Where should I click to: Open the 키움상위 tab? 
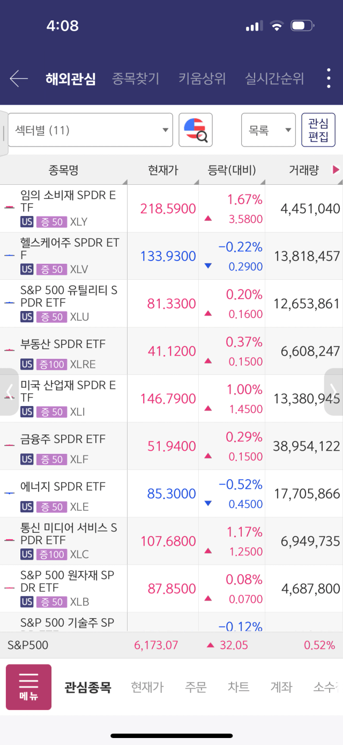(x=202, y=79)
